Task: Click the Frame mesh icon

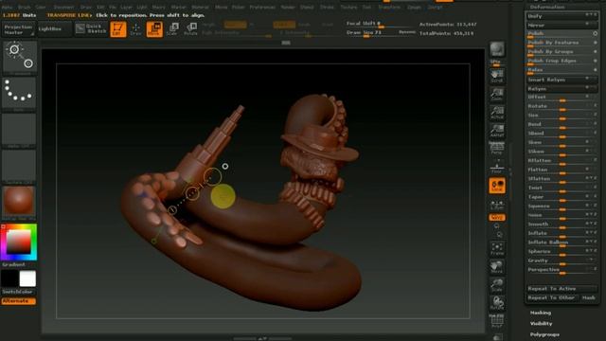Action: coord(497,248)
